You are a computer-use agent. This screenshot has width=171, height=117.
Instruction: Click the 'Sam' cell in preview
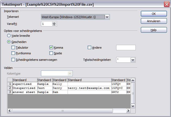[60, 92]
